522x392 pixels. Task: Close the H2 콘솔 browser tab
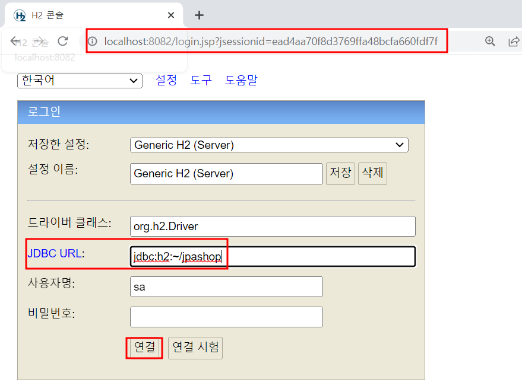pos(171,15)
